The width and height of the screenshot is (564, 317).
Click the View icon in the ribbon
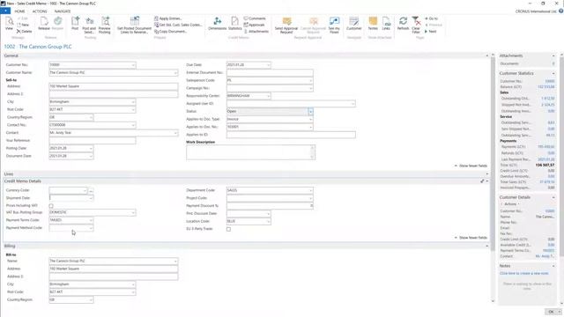pyautogui.click(x=9, y=24)
